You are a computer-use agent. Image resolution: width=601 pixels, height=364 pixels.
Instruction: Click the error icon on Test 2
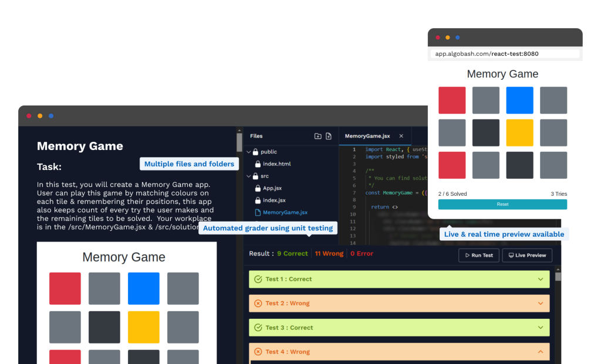pos(258,303)
